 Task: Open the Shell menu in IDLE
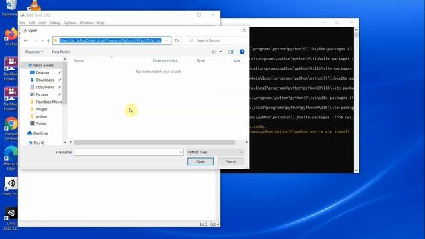click(42, 23)
